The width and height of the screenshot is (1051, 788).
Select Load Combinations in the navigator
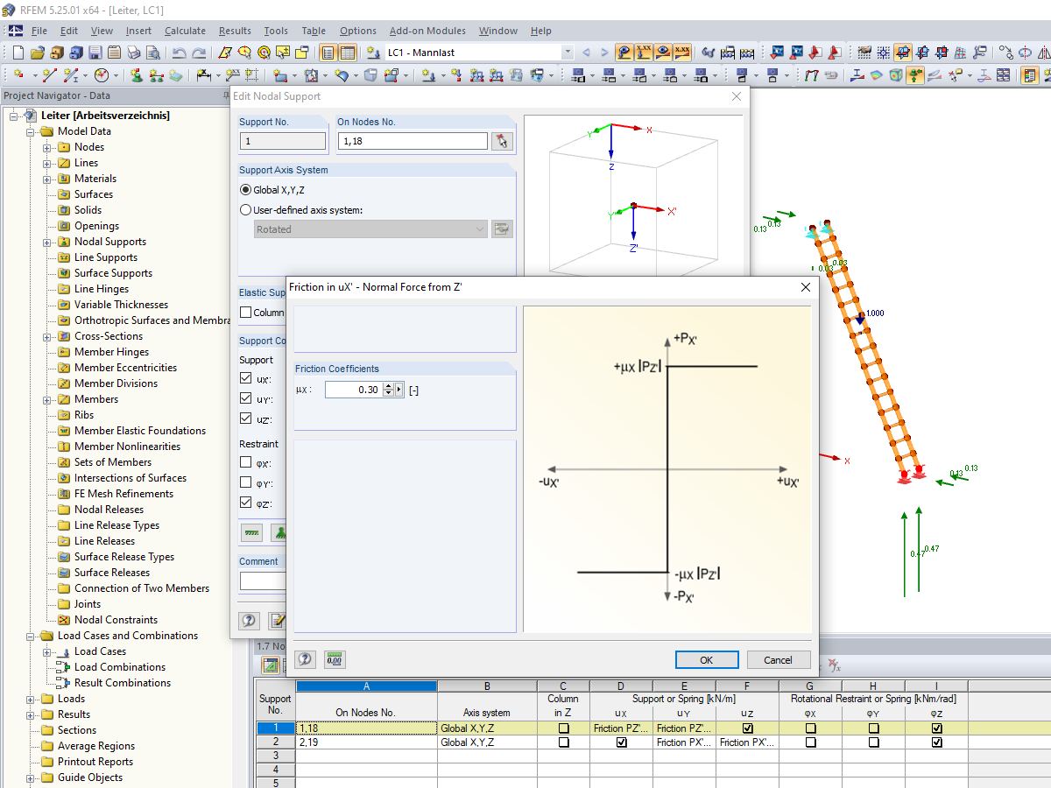click(120, 667)
